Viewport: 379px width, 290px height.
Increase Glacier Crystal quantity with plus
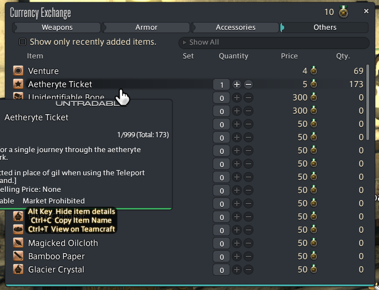pos(237,270)
